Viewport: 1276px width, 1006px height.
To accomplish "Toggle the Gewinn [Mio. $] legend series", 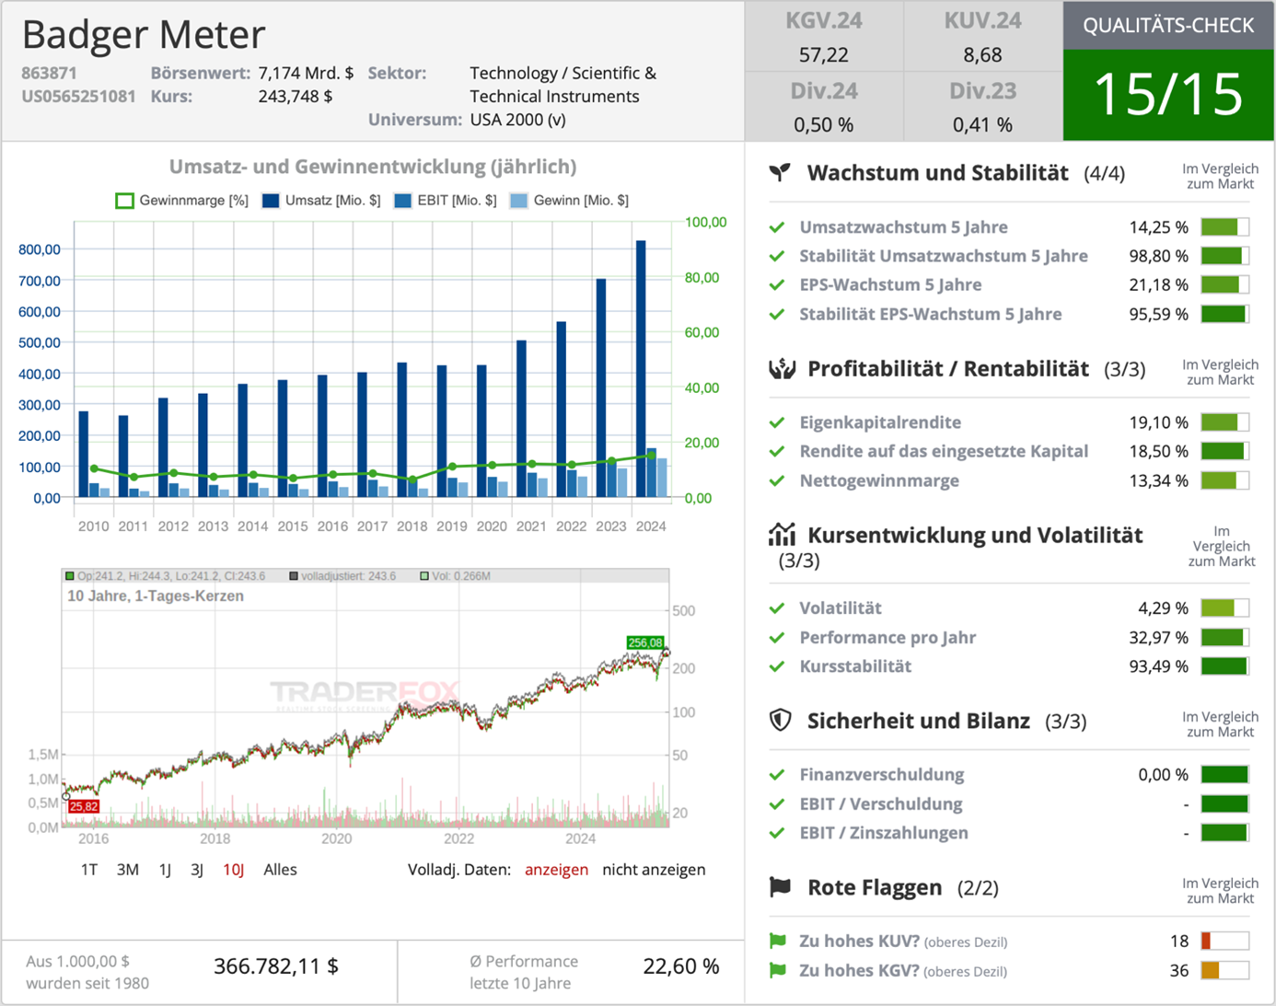I will pos(570,201).
